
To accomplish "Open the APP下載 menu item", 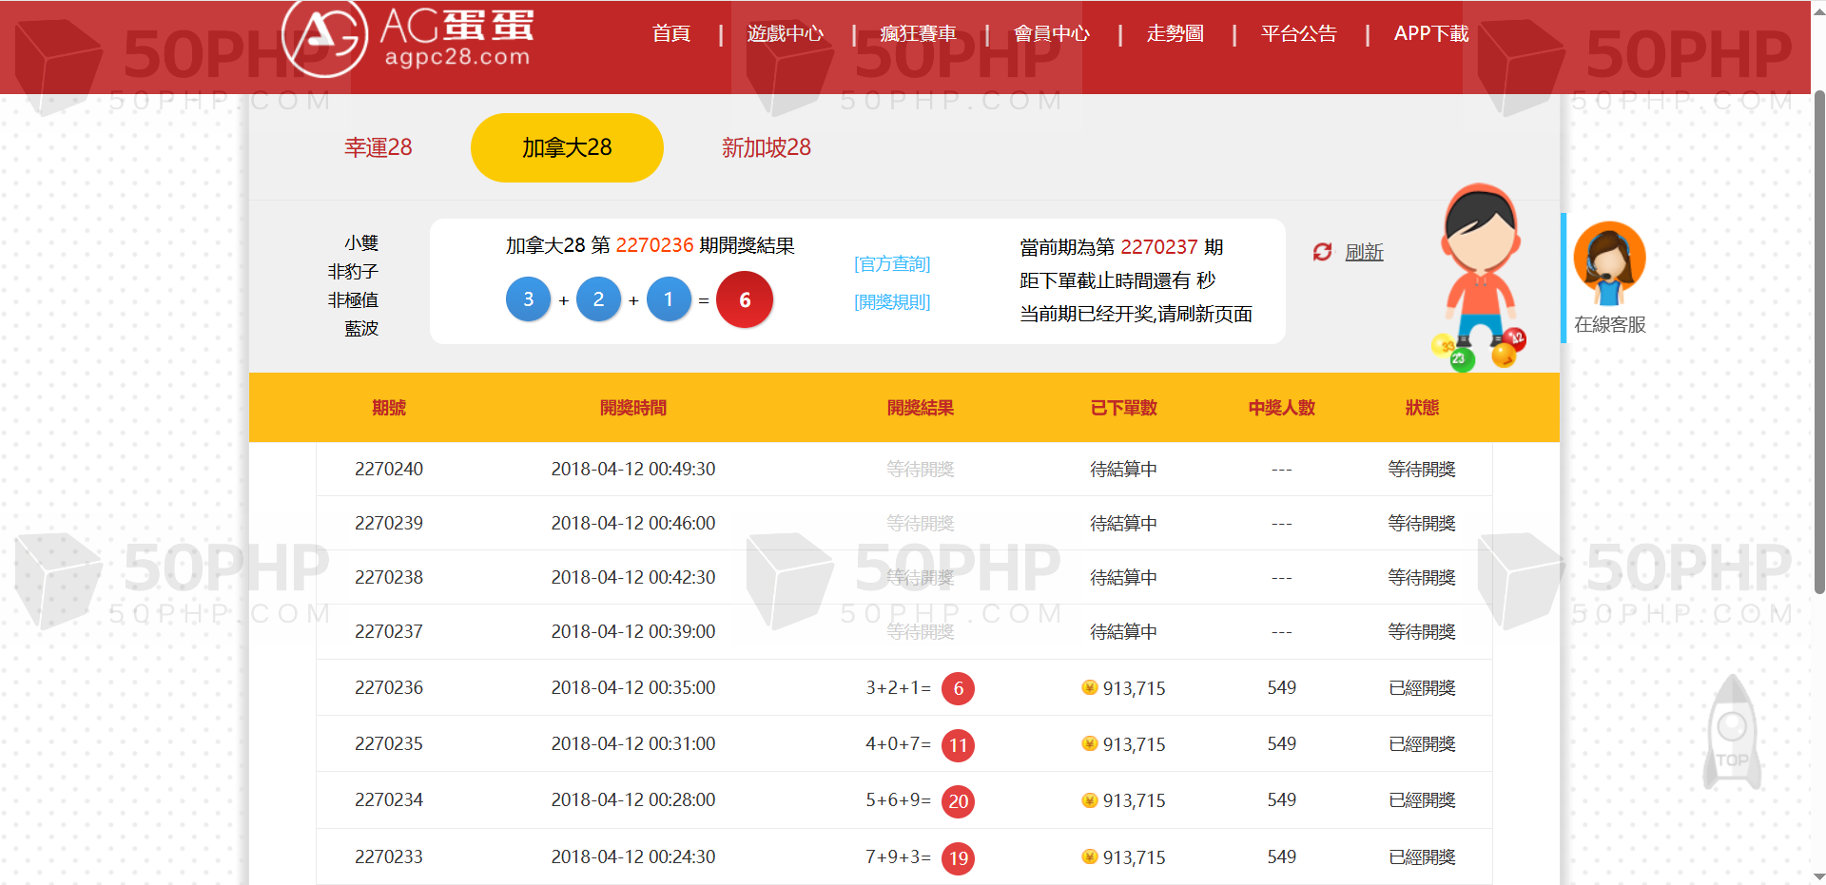I will click(1430, 33).
